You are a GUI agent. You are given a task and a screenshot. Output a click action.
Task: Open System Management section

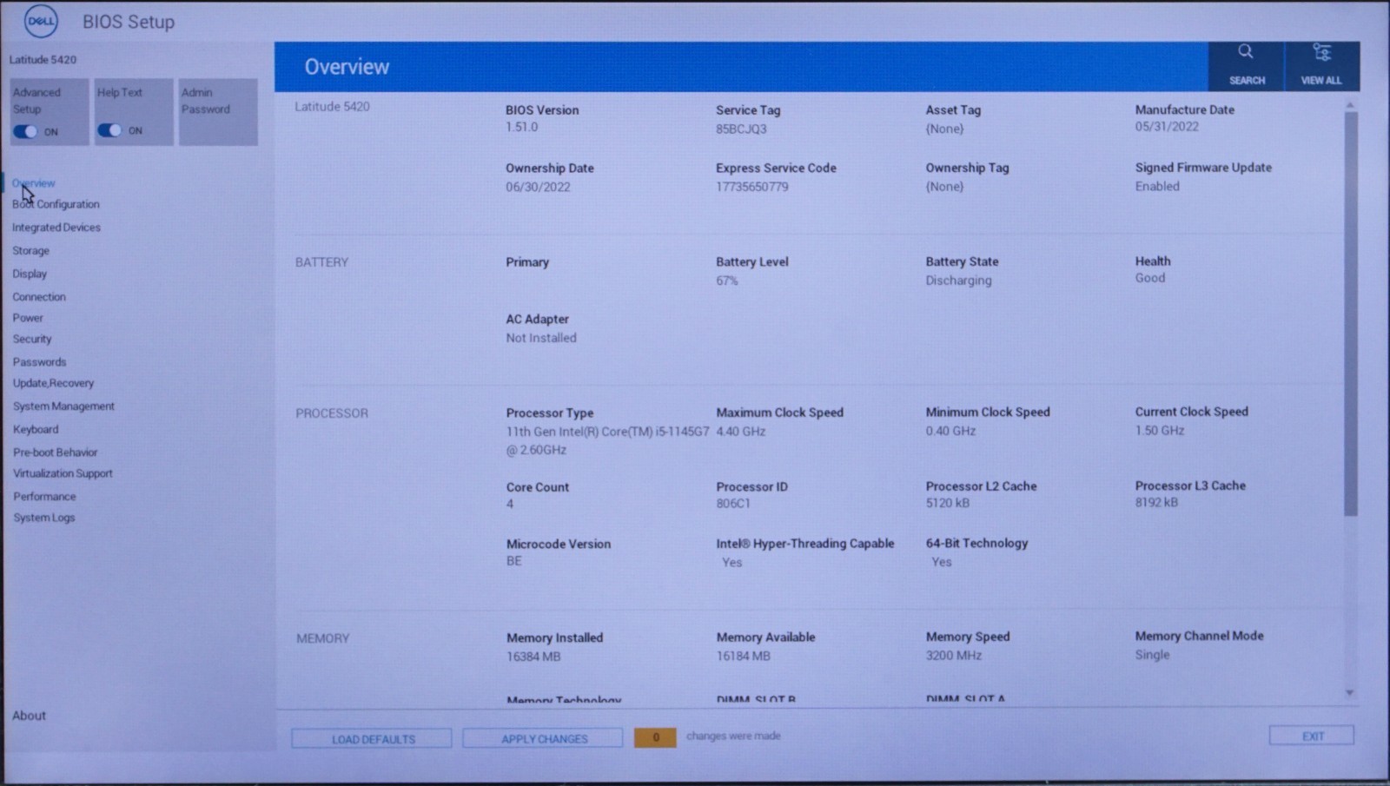coord(63,406)
